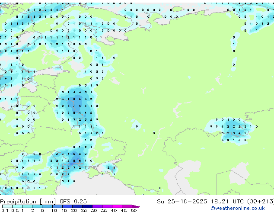The height and width of the screenshot is (212, 274).
Task: Click the "0.1" legend scale label
Action: [5, 210]
